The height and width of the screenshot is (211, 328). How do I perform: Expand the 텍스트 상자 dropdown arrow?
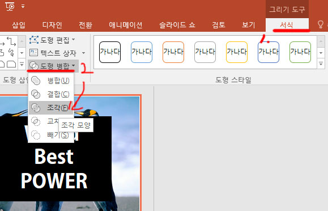(x=83, y=53)
